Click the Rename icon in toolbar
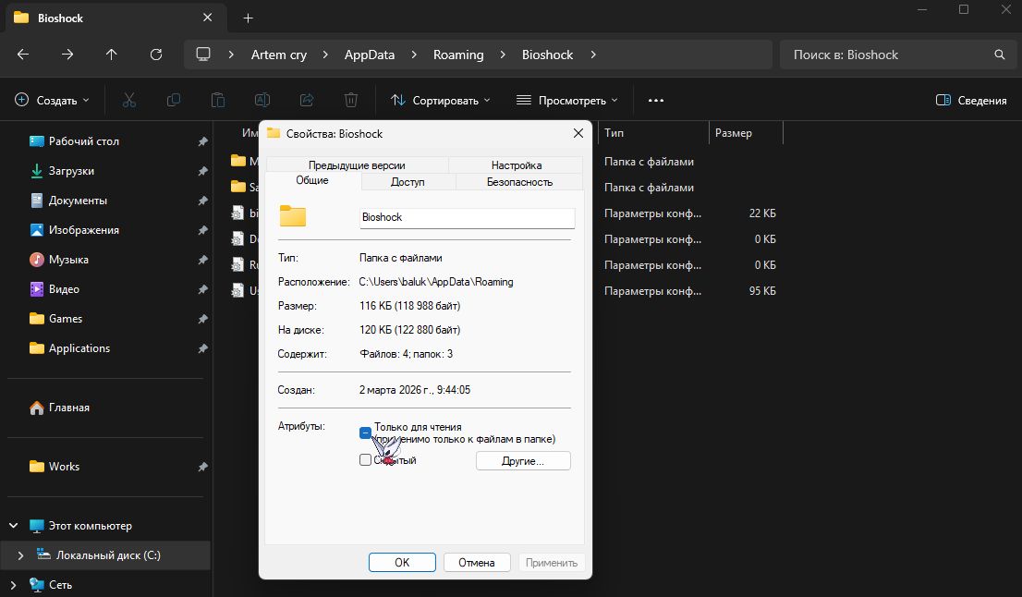Screen dimensions: 1022x597 click(x=262, y=100)
